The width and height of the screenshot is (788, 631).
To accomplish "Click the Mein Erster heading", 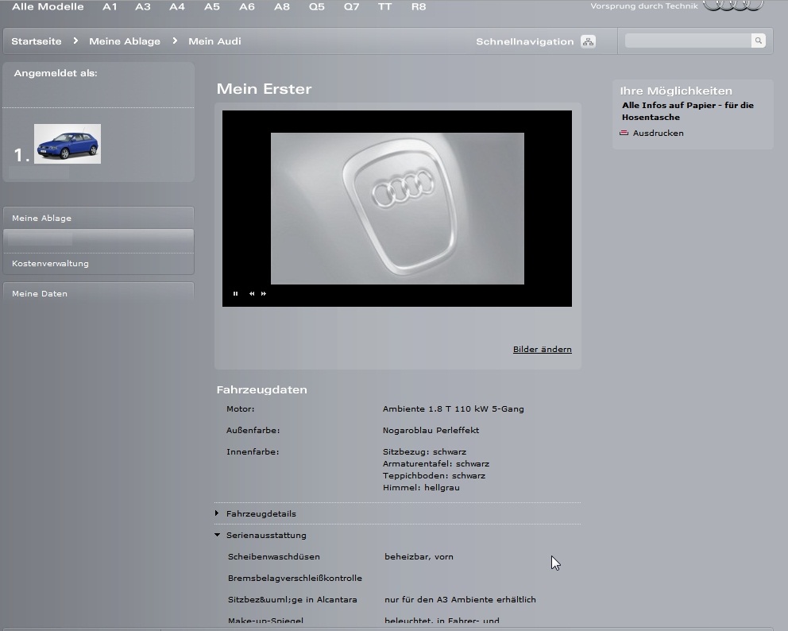I will click(264, 88).
